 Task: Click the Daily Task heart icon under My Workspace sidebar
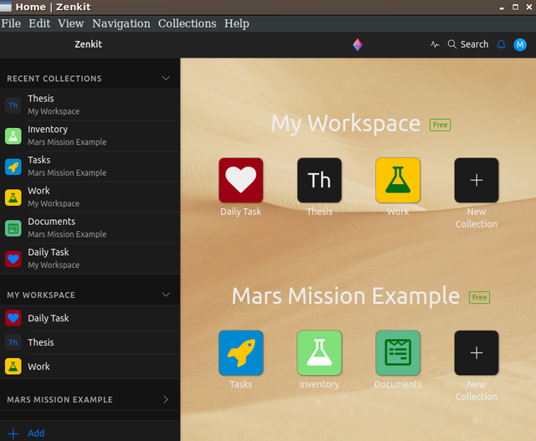coord(13,318)
